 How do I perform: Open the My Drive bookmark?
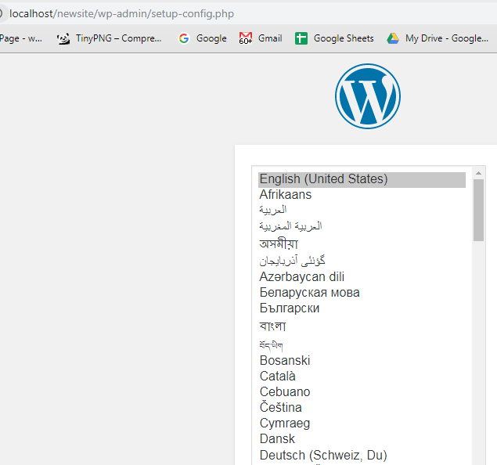pyautogui.click(x=438, y=38)
